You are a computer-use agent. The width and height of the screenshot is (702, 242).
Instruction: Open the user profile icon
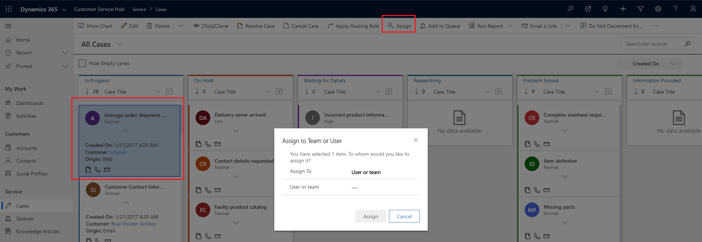(693, 9)
